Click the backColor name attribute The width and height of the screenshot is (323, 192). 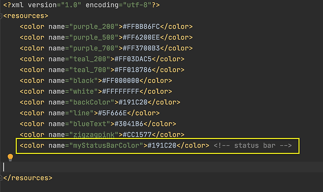tap(92, 102)
